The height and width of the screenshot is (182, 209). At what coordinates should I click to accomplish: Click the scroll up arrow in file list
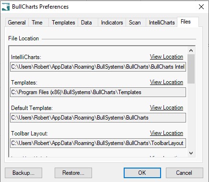191,50
